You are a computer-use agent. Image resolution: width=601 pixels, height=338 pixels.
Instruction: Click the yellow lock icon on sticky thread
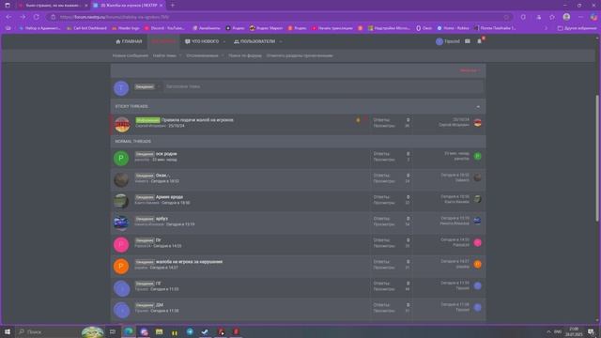click(359, 120)
